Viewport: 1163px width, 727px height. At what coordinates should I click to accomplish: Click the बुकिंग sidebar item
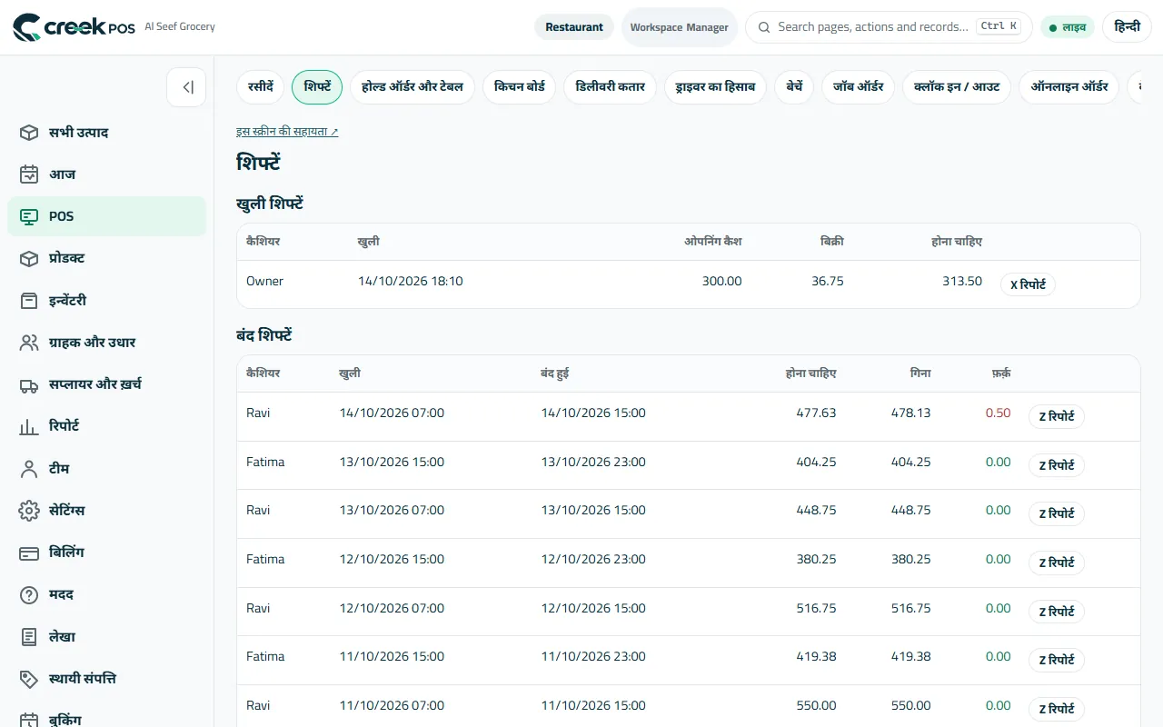pyautogui.click(x=107, y=720)
